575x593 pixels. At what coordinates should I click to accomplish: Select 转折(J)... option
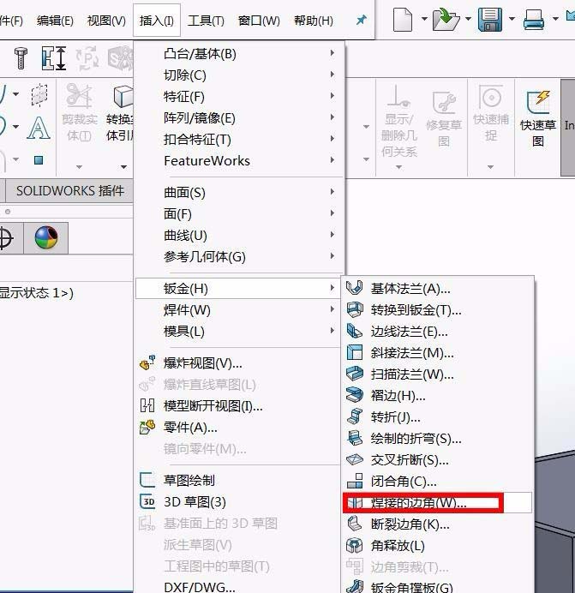[x=438, y=417]
